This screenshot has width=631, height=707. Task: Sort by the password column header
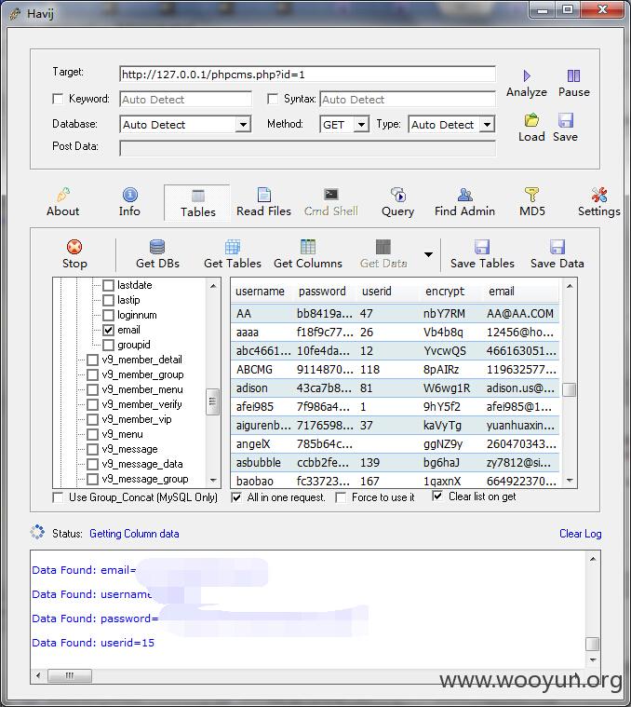pyautogui.click(x=327, y=292)
